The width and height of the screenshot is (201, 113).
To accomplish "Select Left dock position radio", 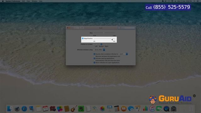I will [x=96, y=44].
